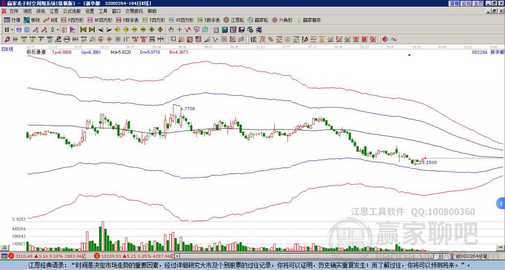Open the 行情 quotes view

(12, 20)
